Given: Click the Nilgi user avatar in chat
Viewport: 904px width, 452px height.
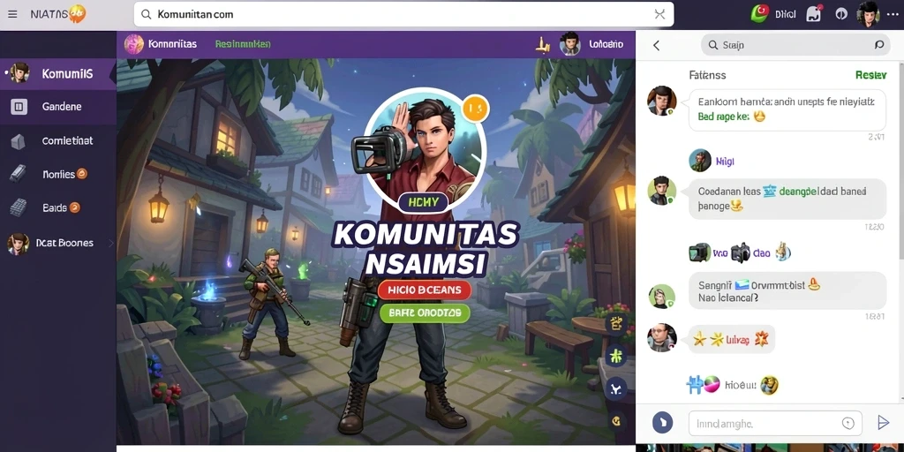Looking at the screenshot, I should (x=700, y=161).
